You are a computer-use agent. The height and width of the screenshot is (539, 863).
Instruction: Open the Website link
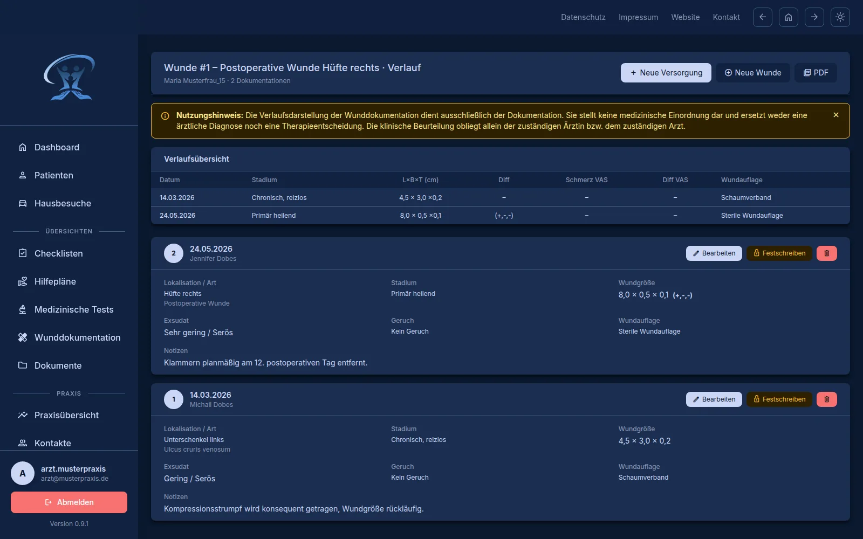tap(686, 17)
